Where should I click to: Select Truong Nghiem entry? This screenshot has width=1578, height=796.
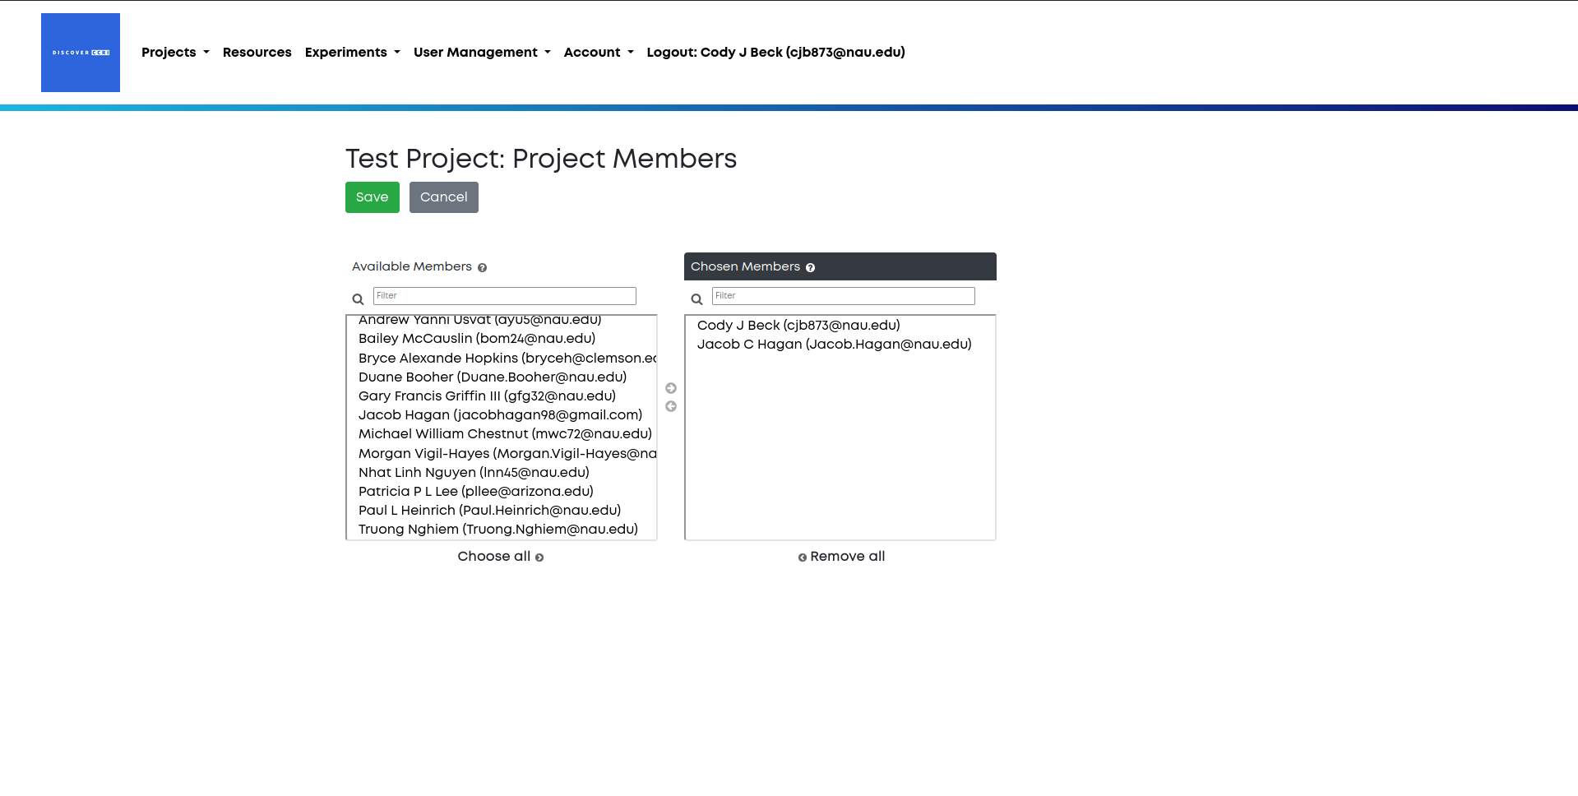click(502, 530)
